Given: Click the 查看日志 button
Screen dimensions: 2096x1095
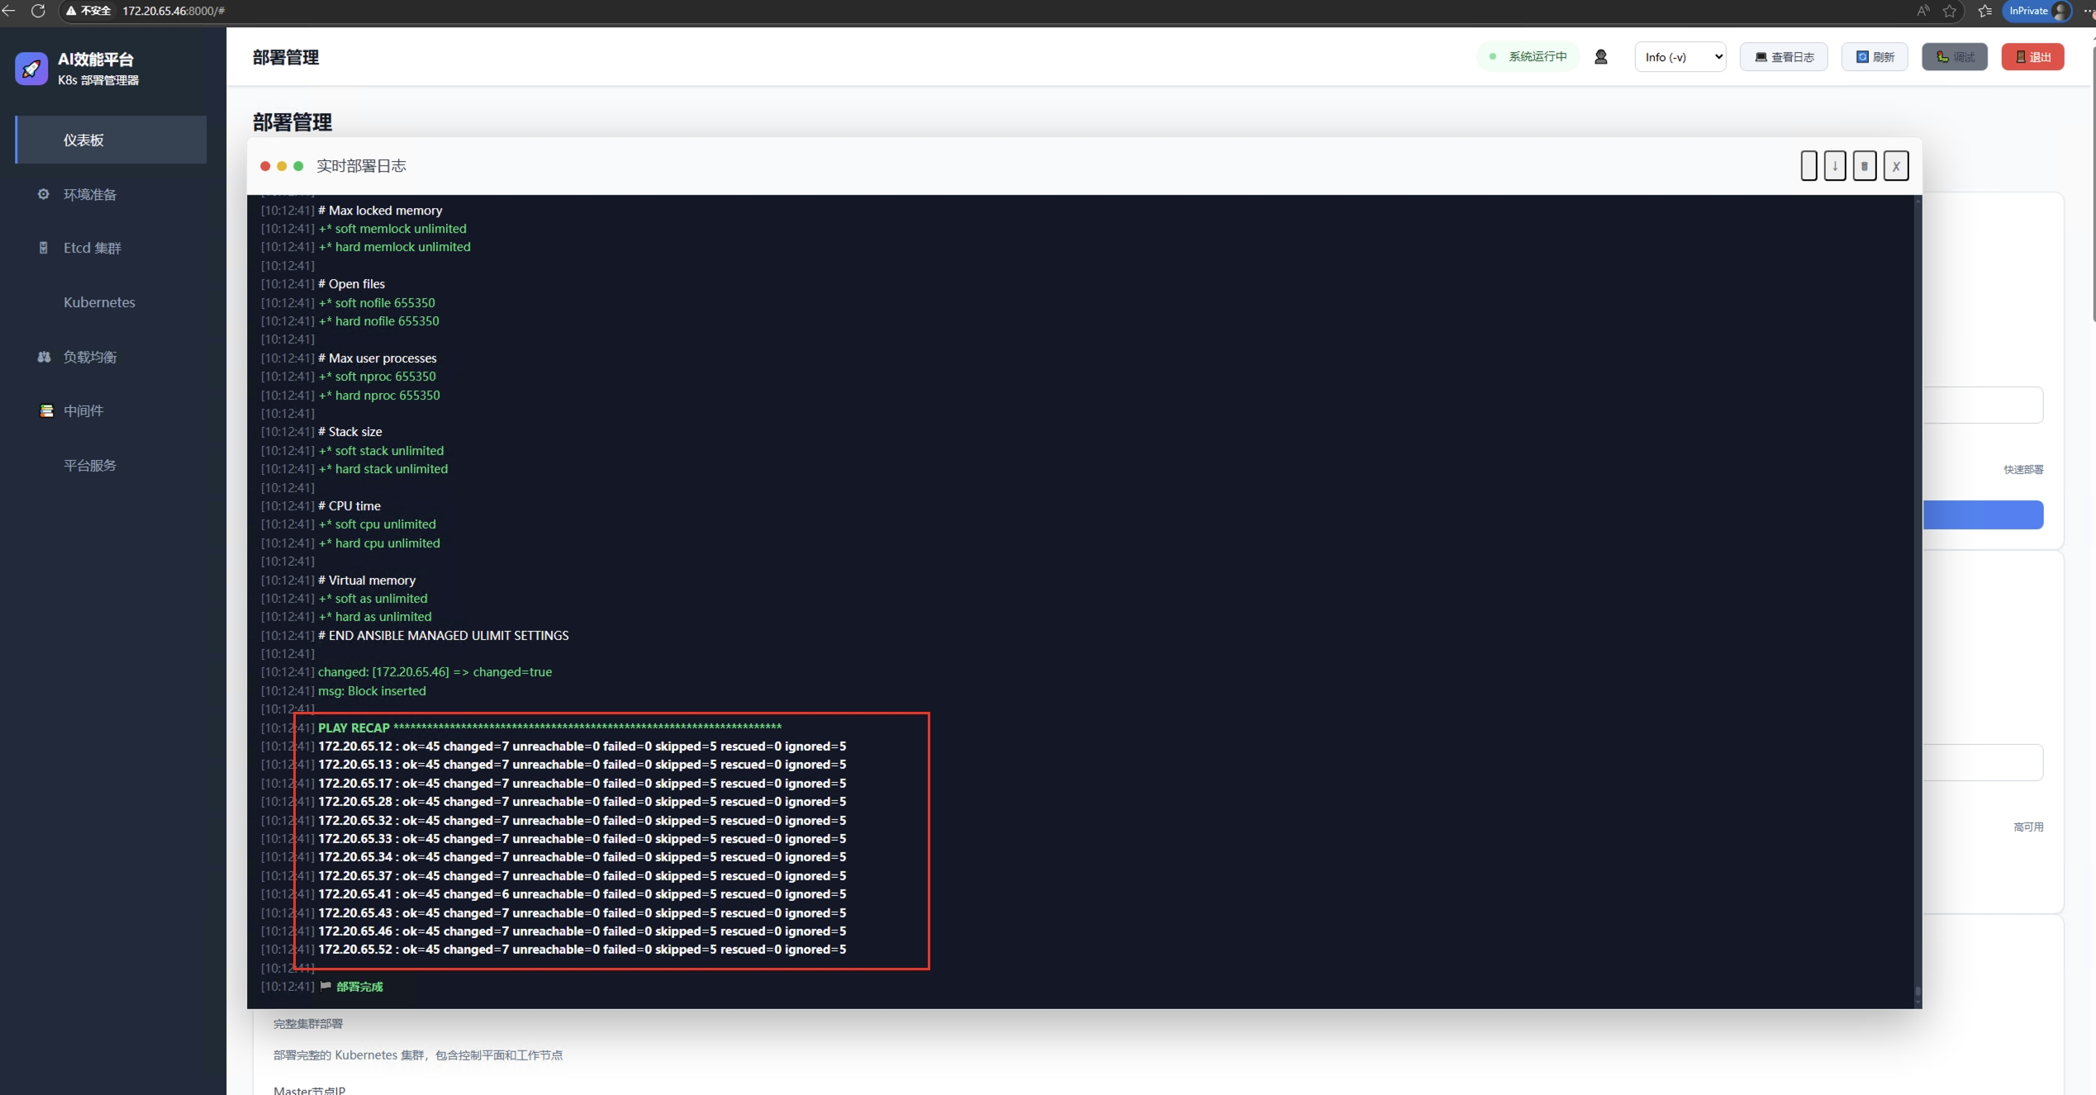Looking at the screenshot, I should click(1784, 57).
